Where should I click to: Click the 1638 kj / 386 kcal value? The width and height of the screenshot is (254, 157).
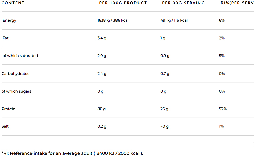point(113,20)
